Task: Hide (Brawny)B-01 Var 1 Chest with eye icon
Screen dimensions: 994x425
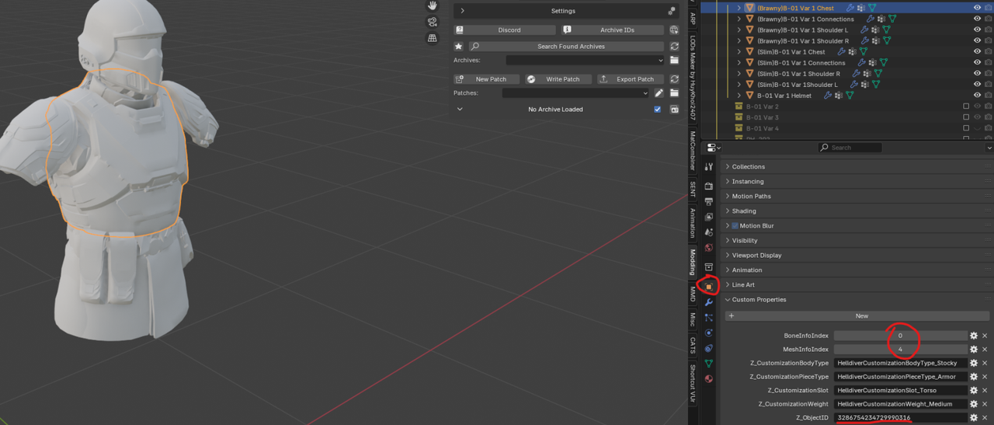Action: coord(977,8)
